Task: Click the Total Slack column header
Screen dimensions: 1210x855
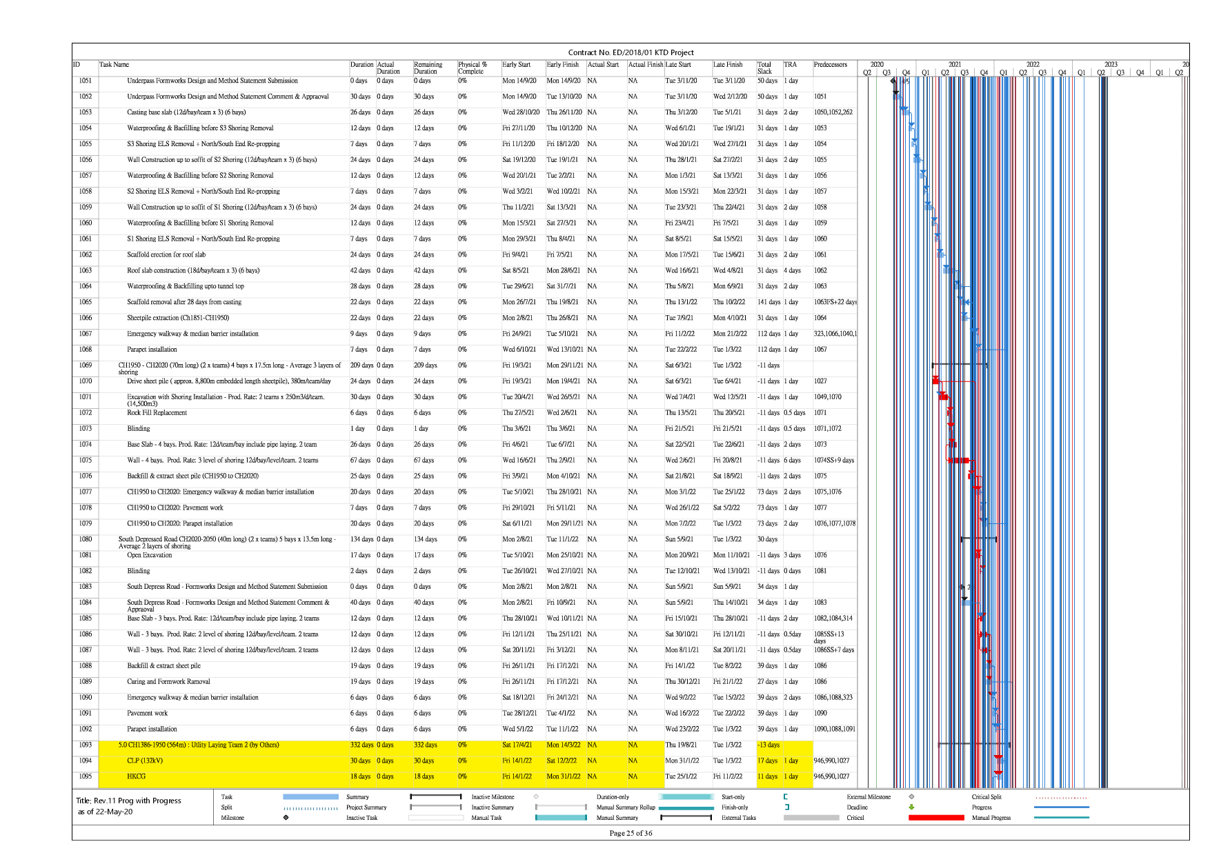Action: (x=764, y=68)
